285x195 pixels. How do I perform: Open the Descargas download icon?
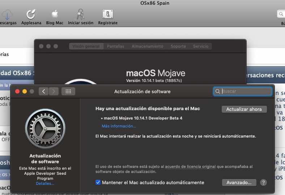click(7, 14)
